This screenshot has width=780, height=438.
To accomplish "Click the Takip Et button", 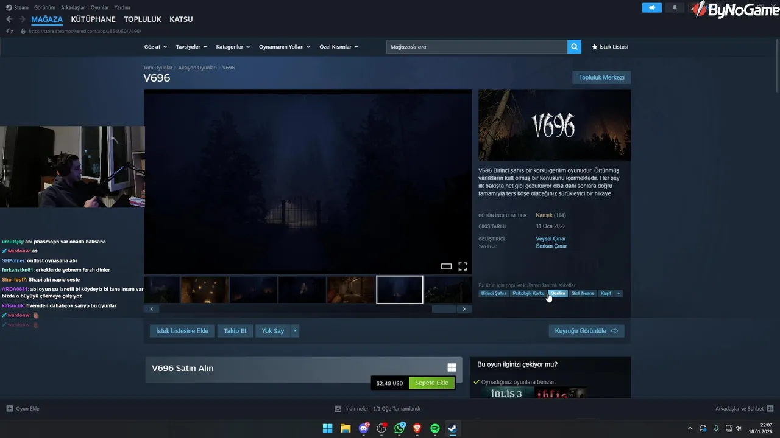I will [x=235, y=331].
